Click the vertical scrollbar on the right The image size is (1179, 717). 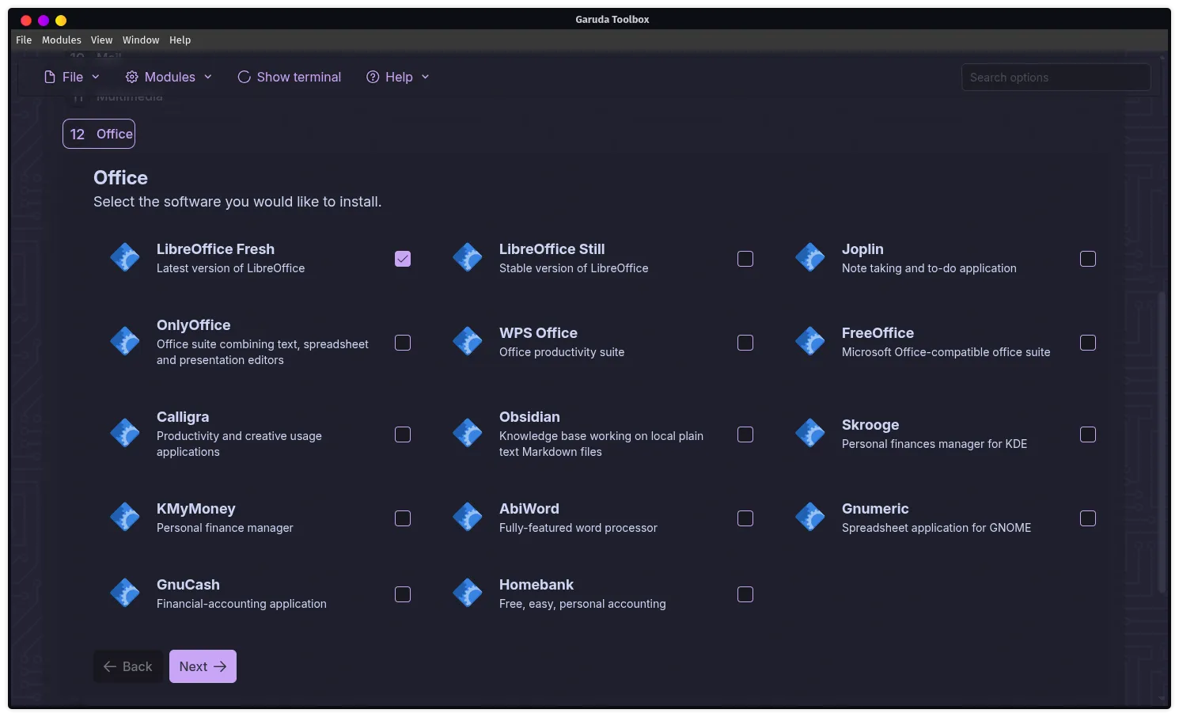pyautogui.click(x=1162, y=442)
